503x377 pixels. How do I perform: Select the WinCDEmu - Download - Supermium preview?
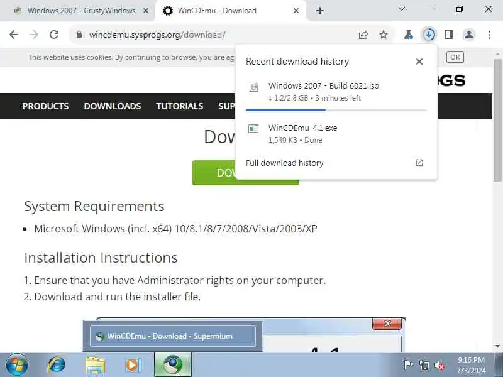tap(173, 336)
